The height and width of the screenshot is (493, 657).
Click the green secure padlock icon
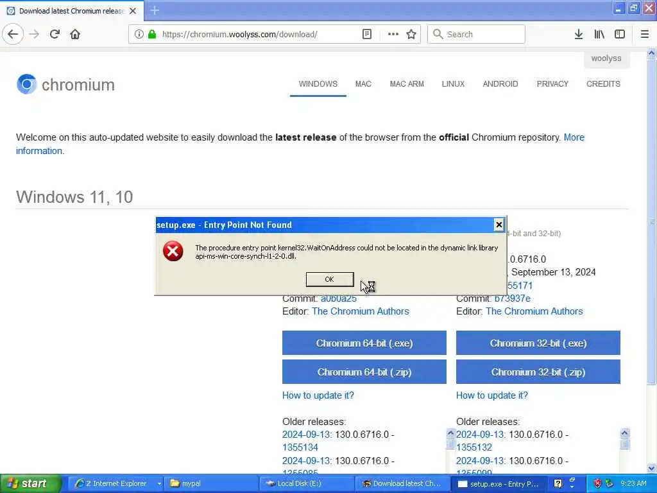(152, 34)
